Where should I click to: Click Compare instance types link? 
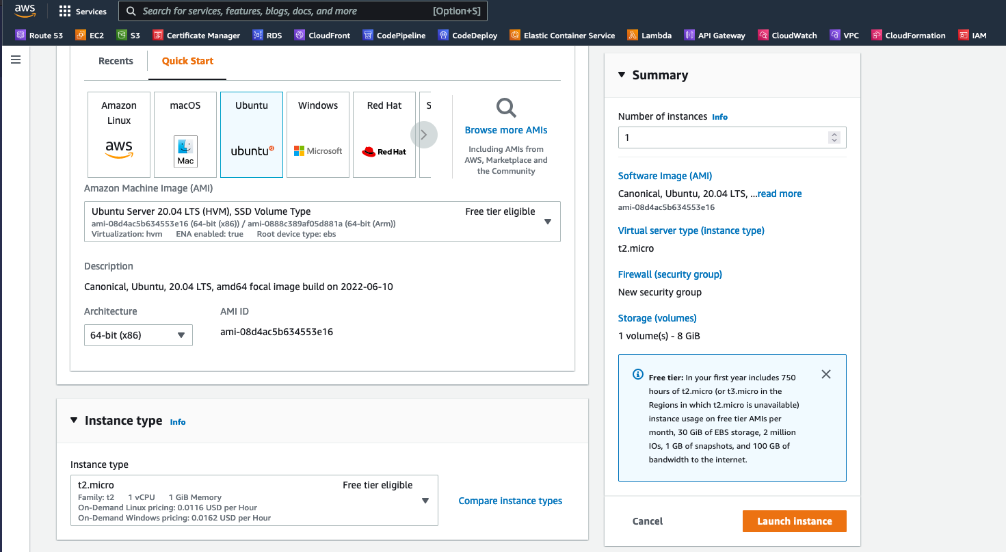tap(510, 501)
